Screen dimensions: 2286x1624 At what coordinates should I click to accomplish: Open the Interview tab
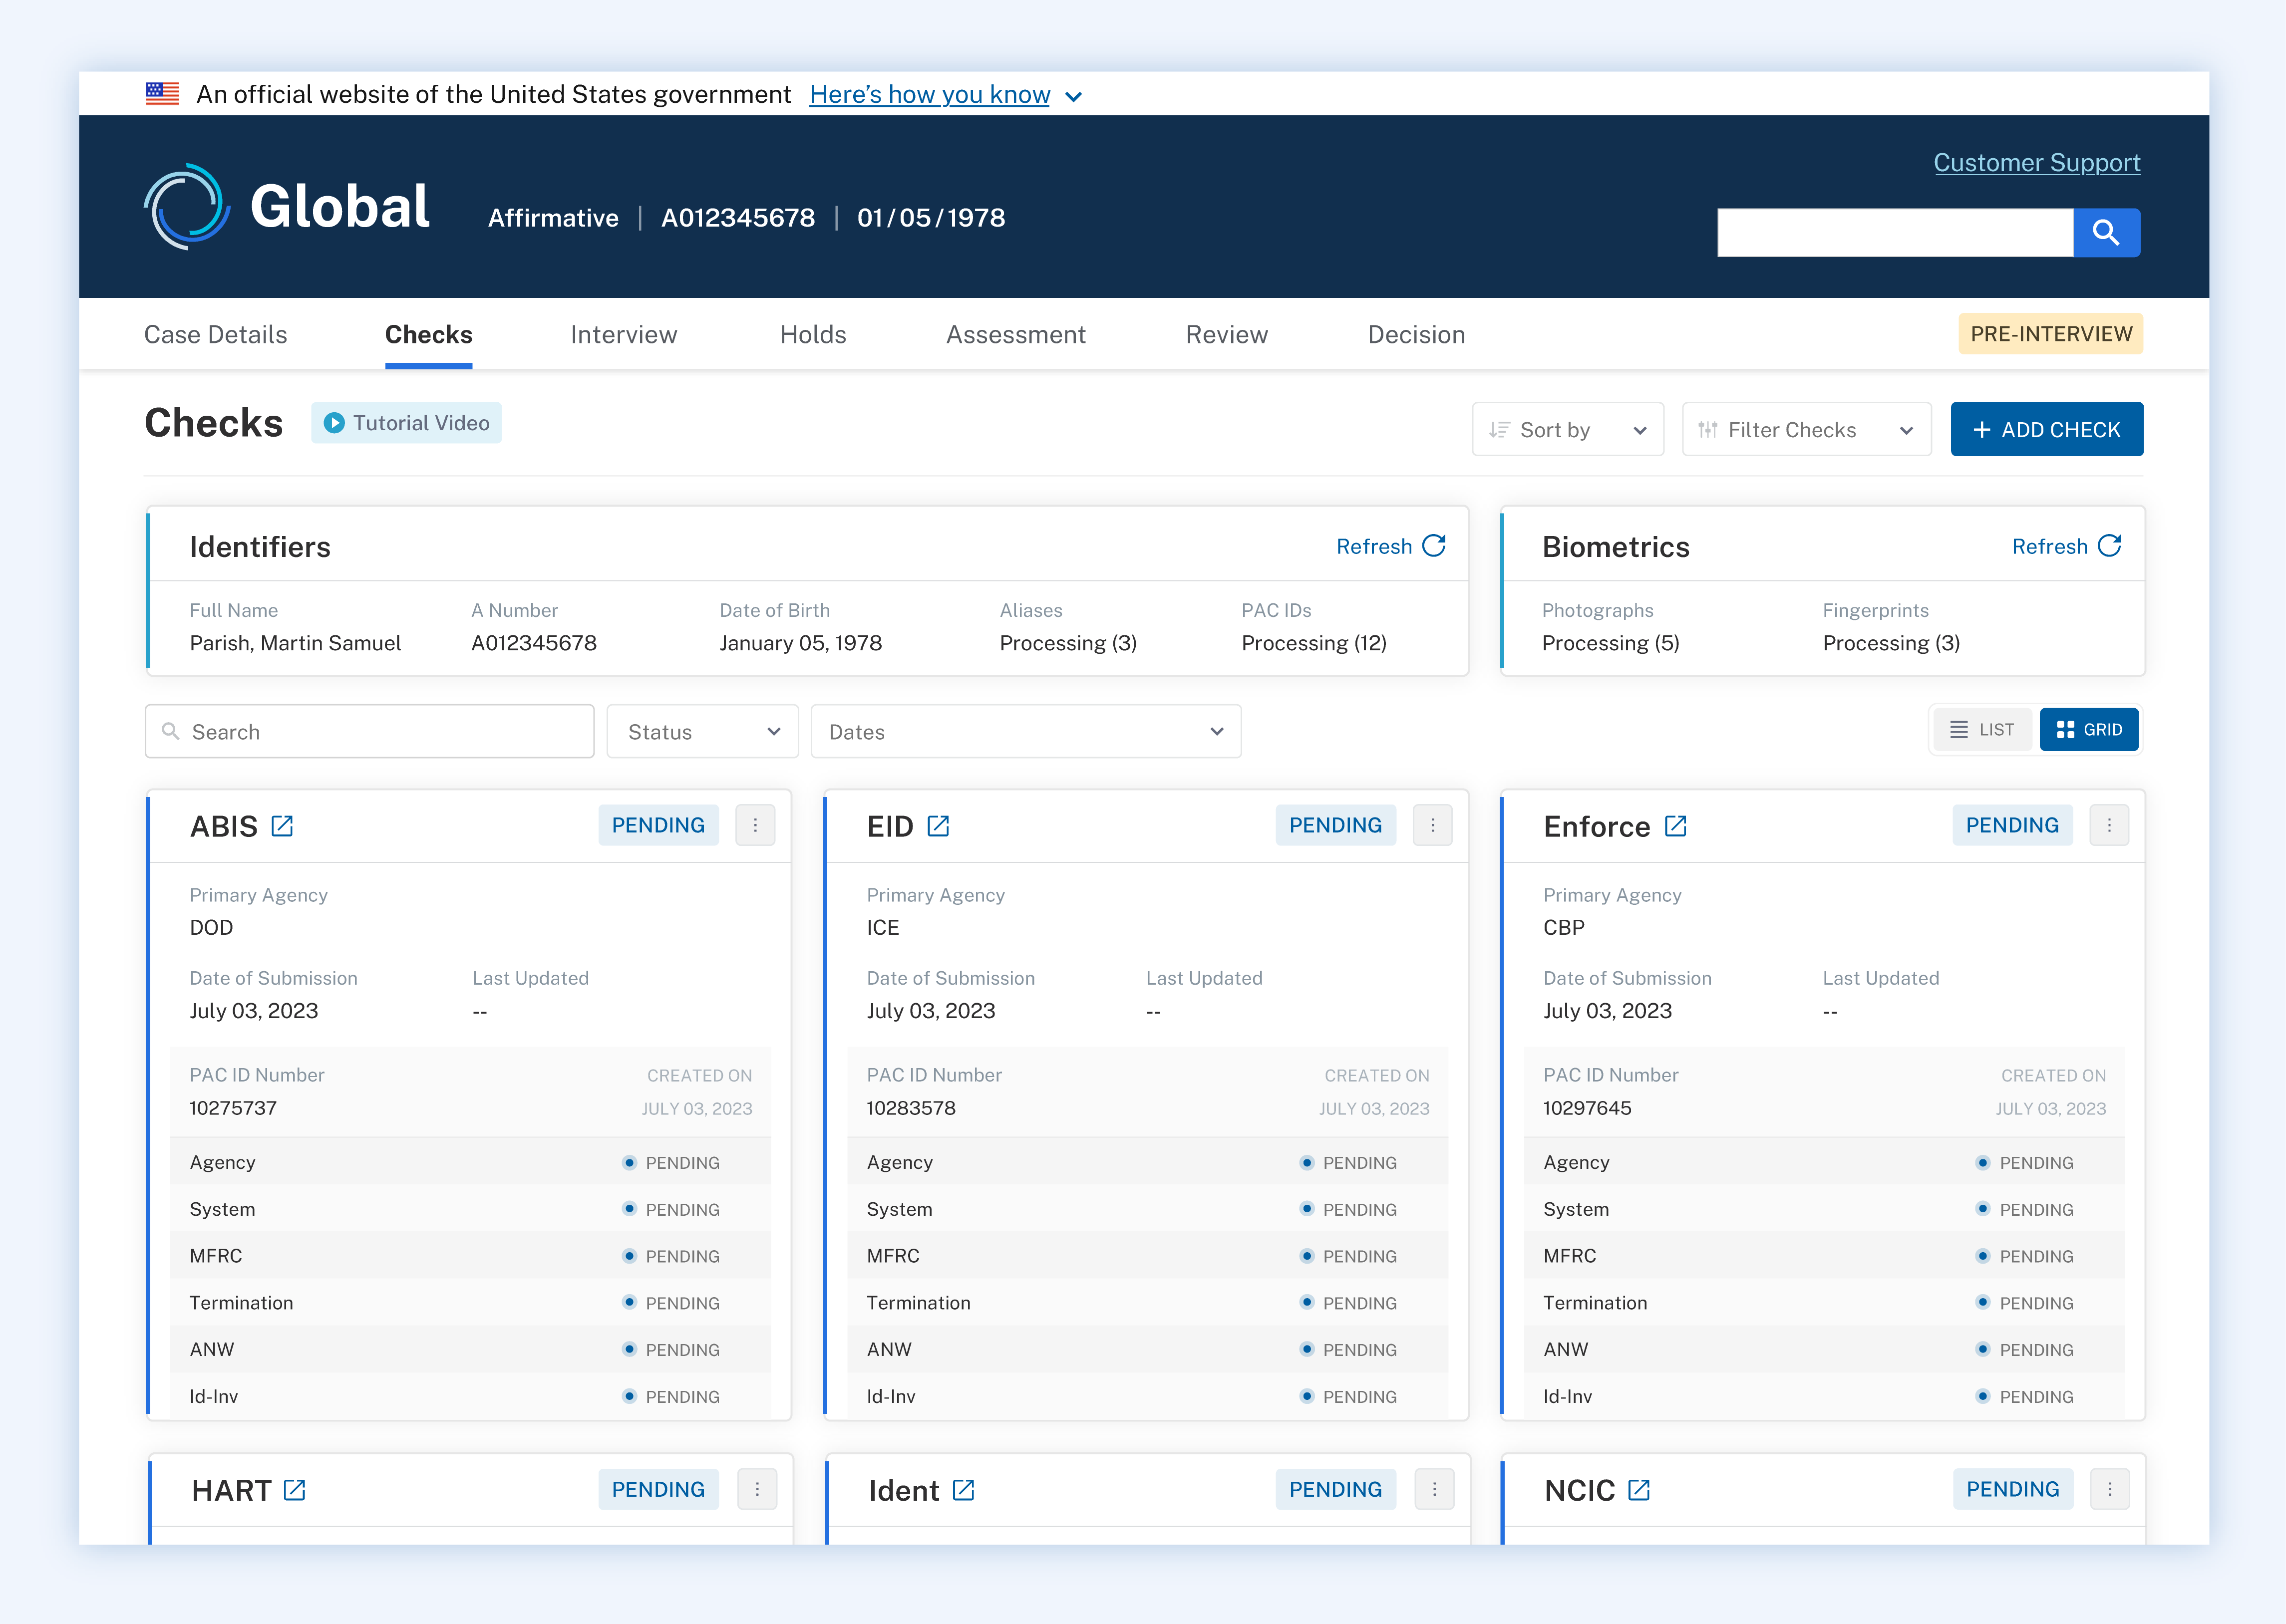coord(623,335)
